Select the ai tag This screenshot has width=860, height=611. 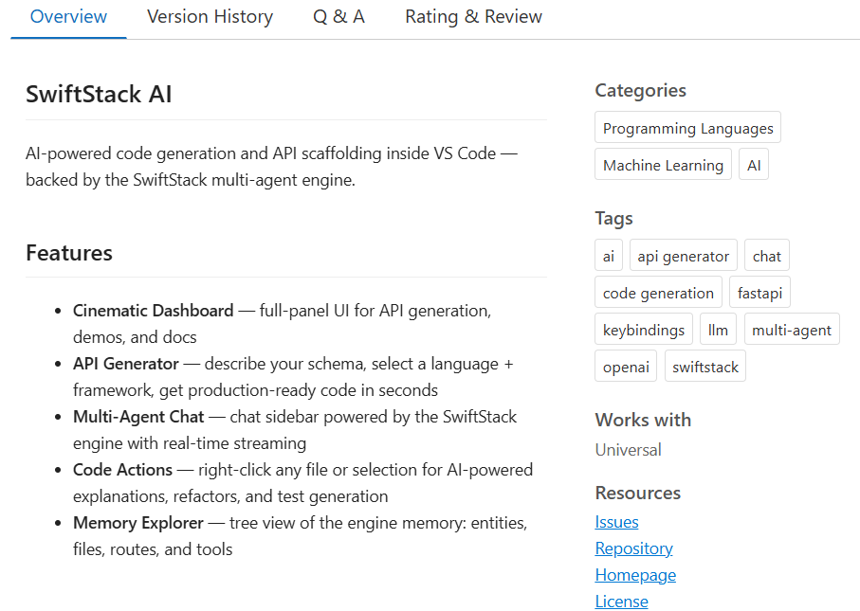pyautogui.click(x=608, y=255)
